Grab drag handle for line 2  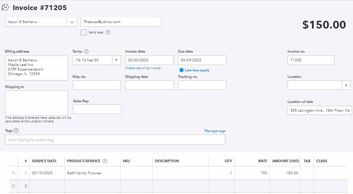click(x=13, y=186)
